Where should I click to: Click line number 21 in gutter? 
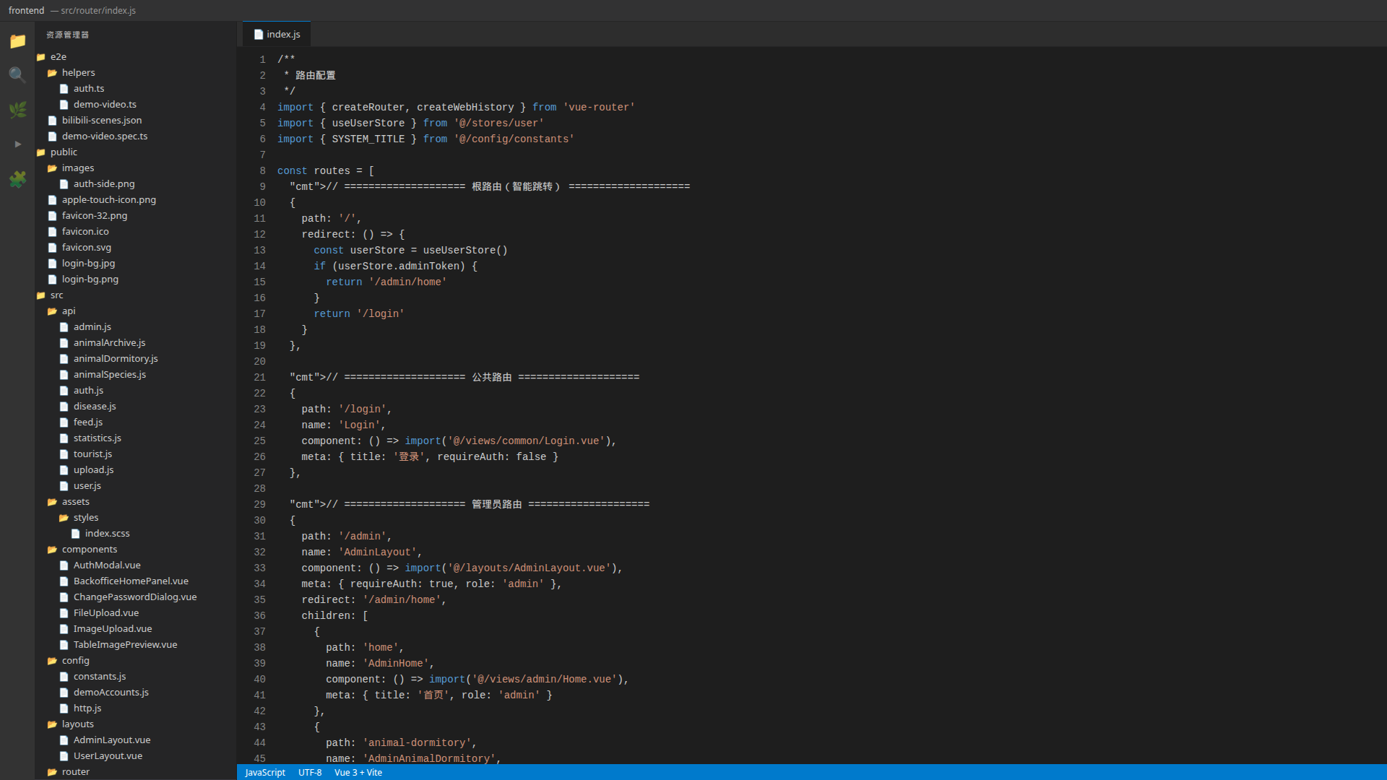point(259,377)
